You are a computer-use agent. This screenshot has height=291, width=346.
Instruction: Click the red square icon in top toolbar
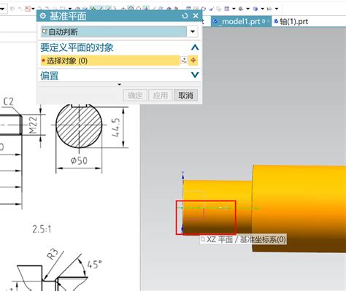pyautogui.click(x=28, y=9)
